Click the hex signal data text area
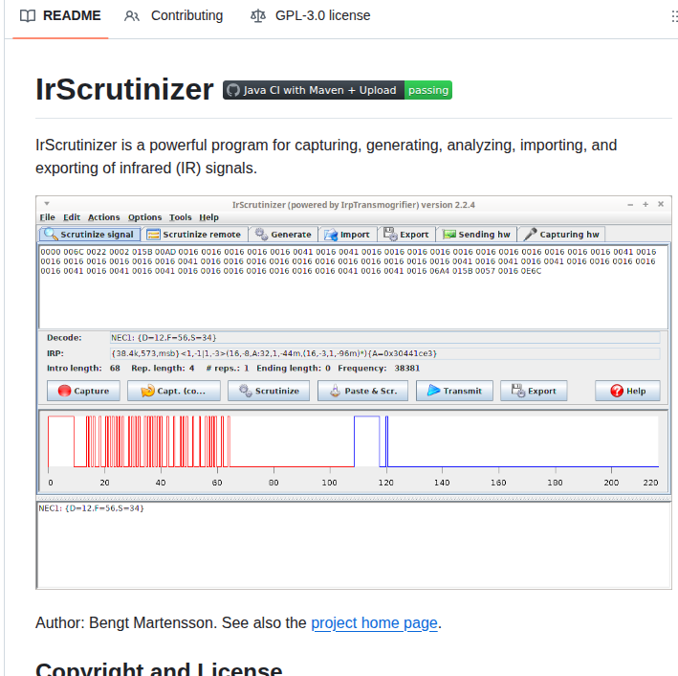 353,286
